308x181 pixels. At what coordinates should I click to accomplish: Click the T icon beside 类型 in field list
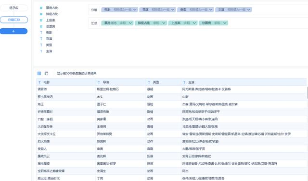41,45
